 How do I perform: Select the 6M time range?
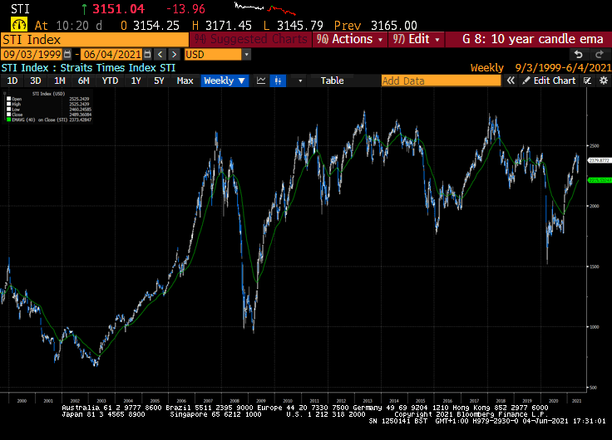pos(83,81)
